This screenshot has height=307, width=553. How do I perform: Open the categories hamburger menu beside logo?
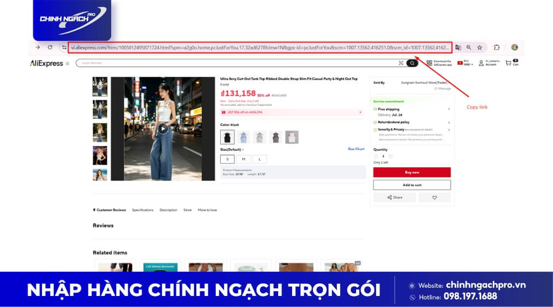click(x=67, y=63)
